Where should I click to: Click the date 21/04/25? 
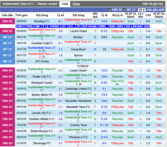(21, 83)
